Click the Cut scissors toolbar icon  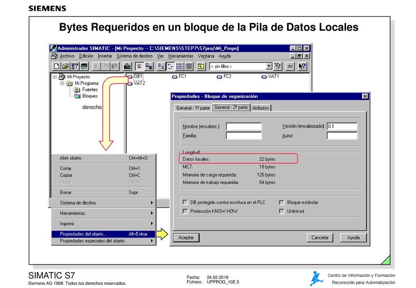[96, 66]
